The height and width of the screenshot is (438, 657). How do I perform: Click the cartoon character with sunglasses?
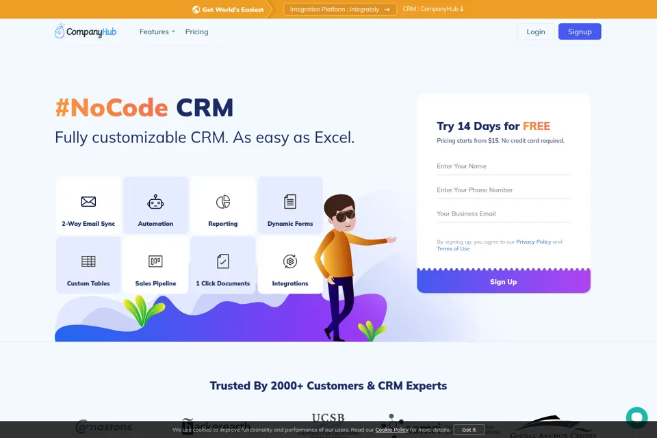(x=351, y=267)
